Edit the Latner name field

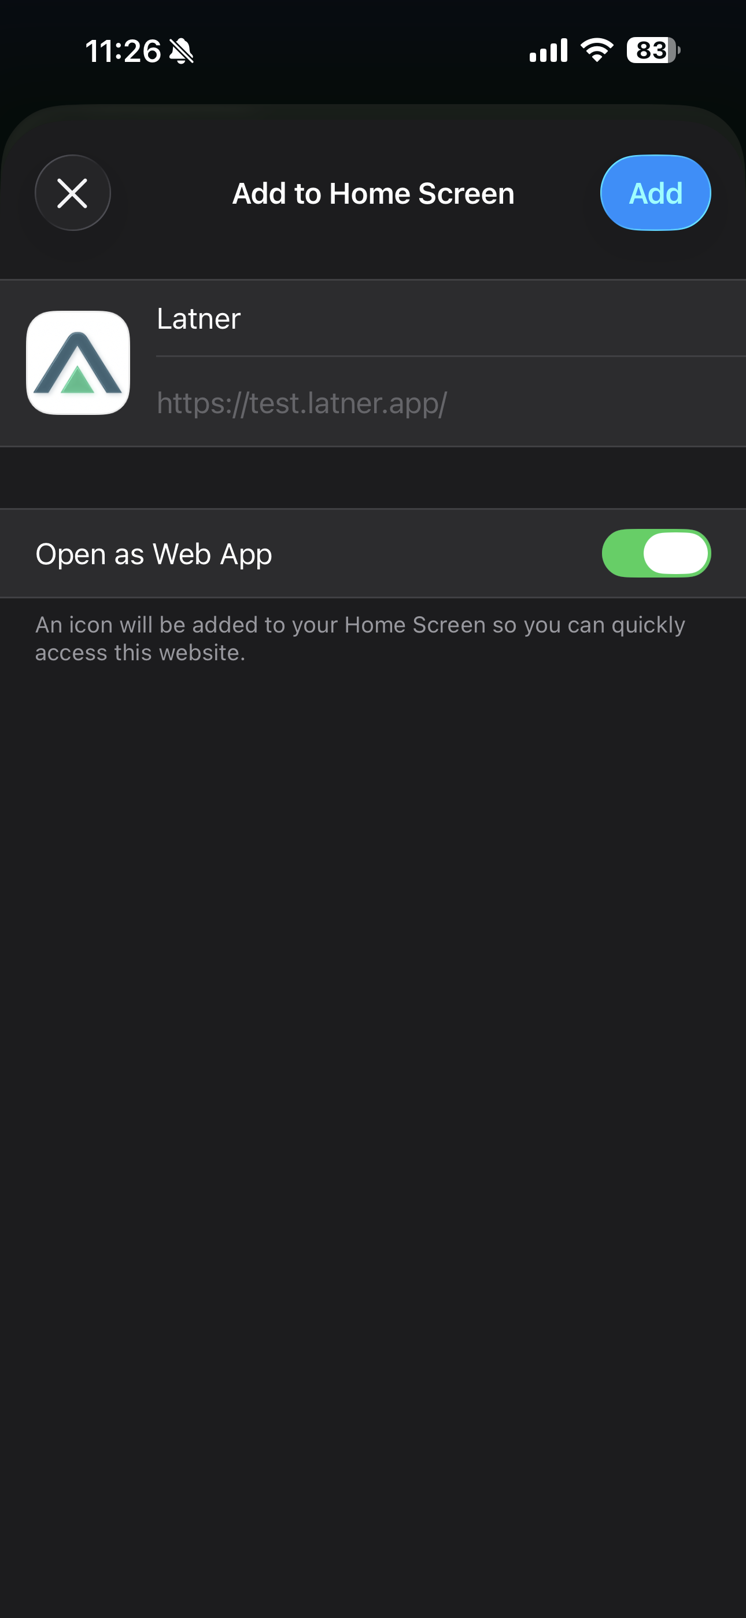point(451,318)
